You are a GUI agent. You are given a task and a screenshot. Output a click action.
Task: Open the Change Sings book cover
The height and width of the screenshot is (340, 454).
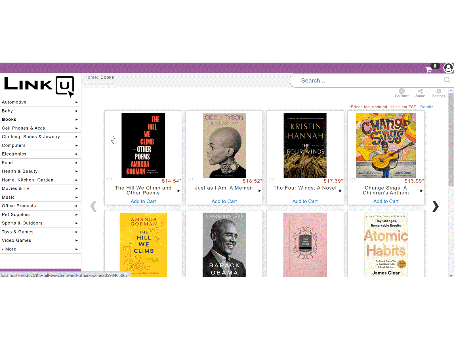386,145
